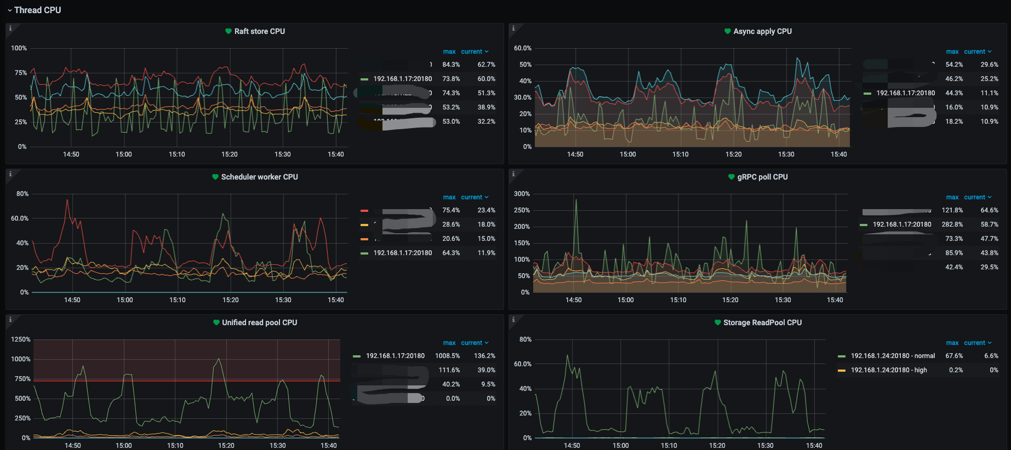Open the Async apply CPU panel title menu
This screenshot has width=1011, height=450.
[x=763, y=31]
